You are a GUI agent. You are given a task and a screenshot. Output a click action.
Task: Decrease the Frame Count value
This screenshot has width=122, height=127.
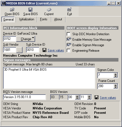[x=116, y=87]
